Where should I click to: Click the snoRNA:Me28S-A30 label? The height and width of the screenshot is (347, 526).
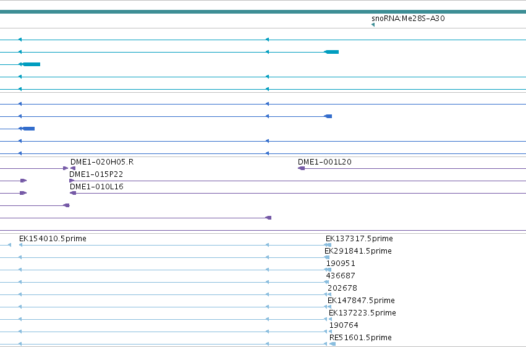(x=408, y=19)
